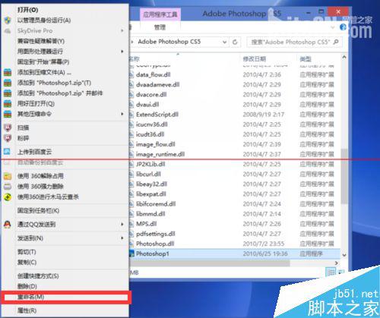
Task: Expand 用图形处理器运行 submenu arrow
Action: (122, 52)
